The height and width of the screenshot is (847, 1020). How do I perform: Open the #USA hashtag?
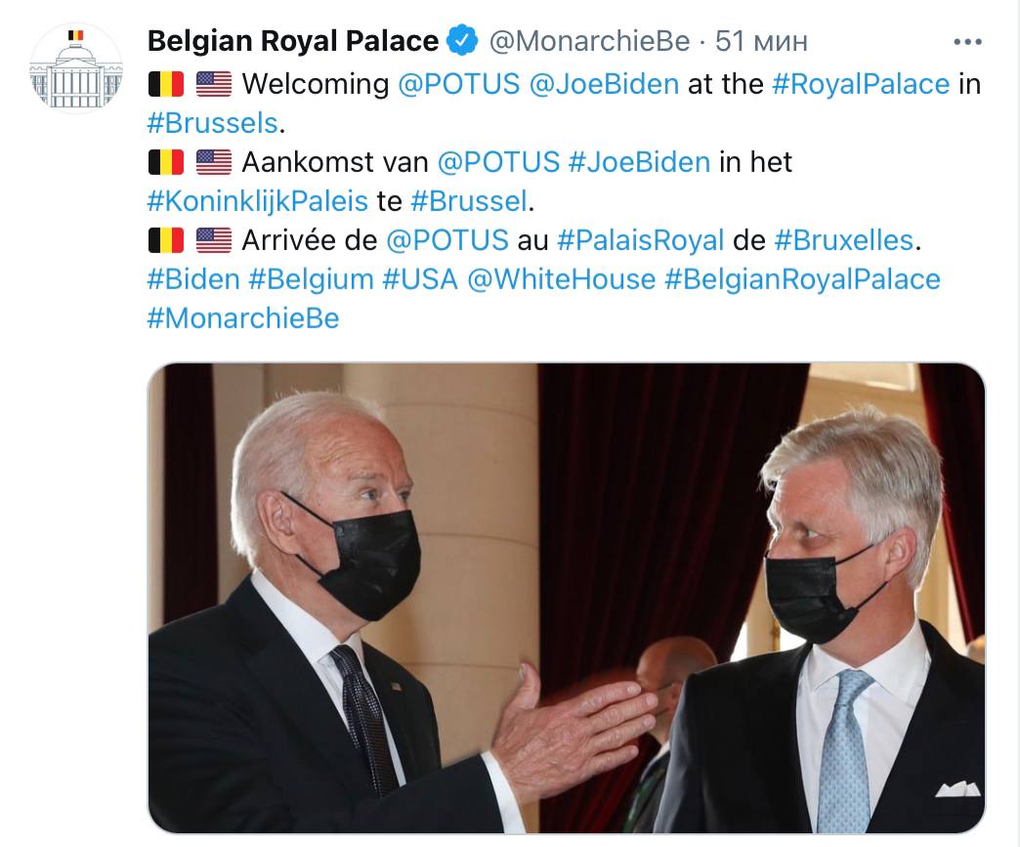[420, 279]
